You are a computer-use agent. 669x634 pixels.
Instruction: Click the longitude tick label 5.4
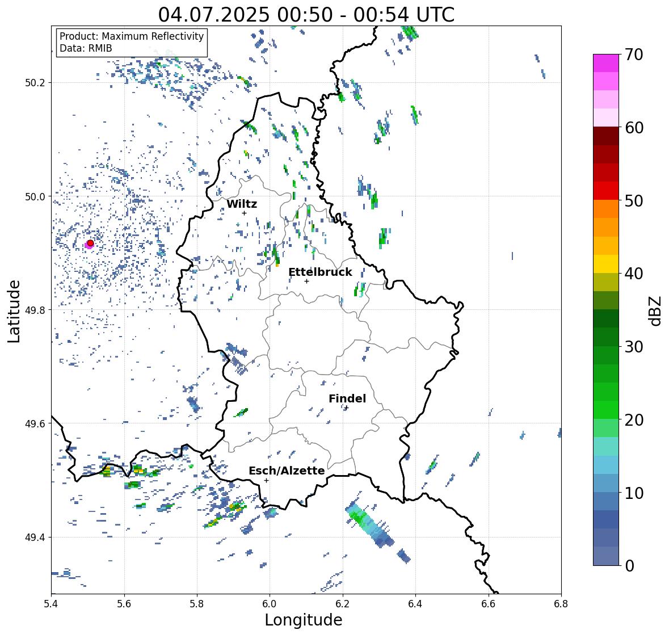(x=51, y=603)
